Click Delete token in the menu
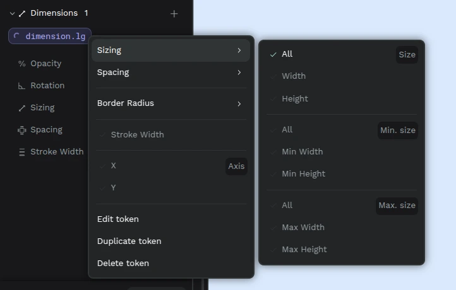Image resolution: width=456 pixels, height=290 pixels. tap(123, 264)
